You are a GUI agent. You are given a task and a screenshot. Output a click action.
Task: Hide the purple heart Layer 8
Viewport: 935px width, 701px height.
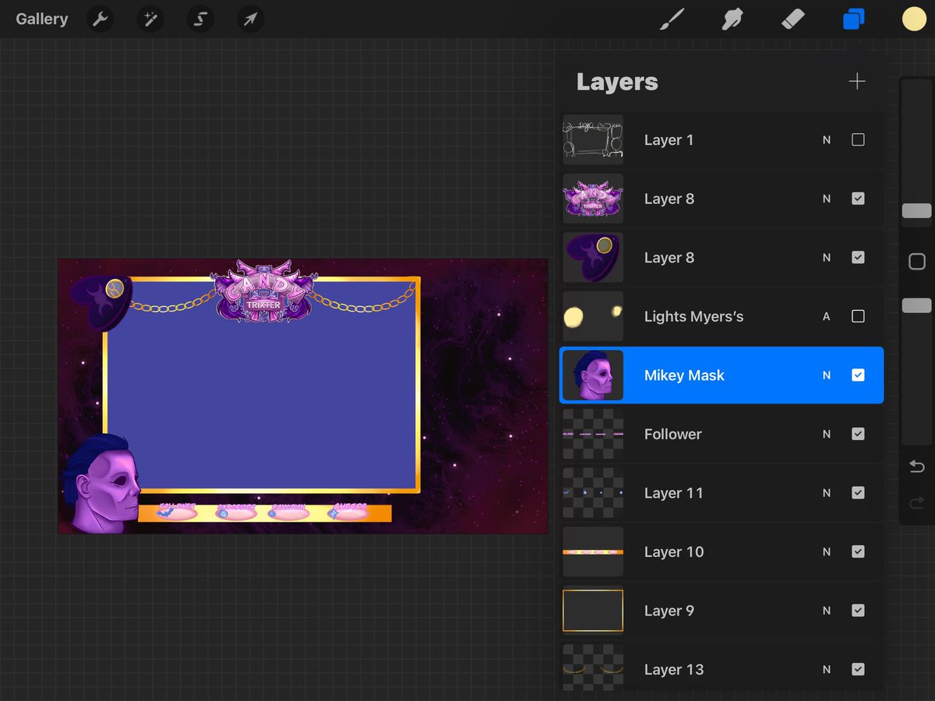(858, 258)
